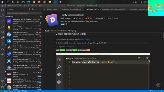Open the Source Control view

(2, 21)
